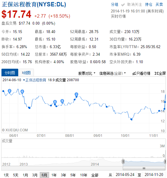Click the start date field 2014-05-24

tap(125, 175)
